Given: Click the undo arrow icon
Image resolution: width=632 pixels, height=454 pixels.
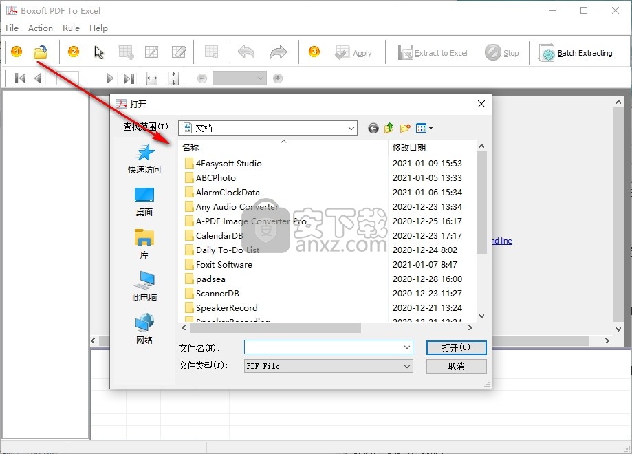Looking at the screenshot, I should pyautogui.click(x=246, y=52).
